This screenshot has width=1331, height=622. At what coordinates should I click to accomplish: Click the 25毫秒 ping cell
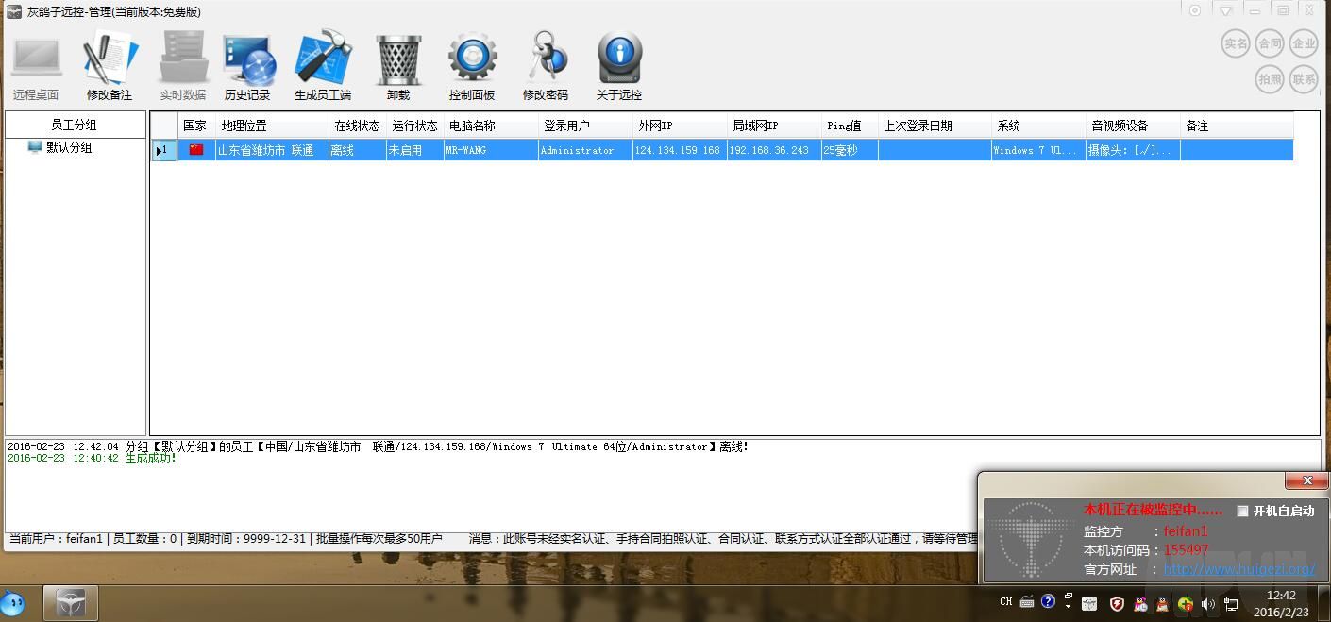point(850,150)
